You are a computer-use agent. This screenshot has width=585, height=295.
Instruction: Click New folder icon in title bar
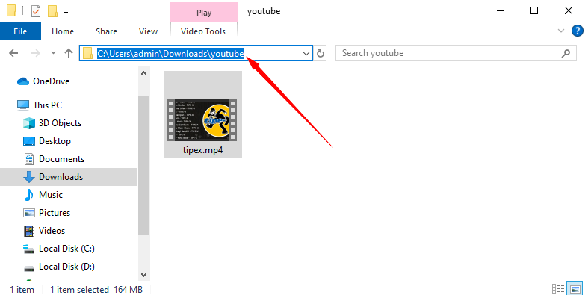[x=52, y=11]
